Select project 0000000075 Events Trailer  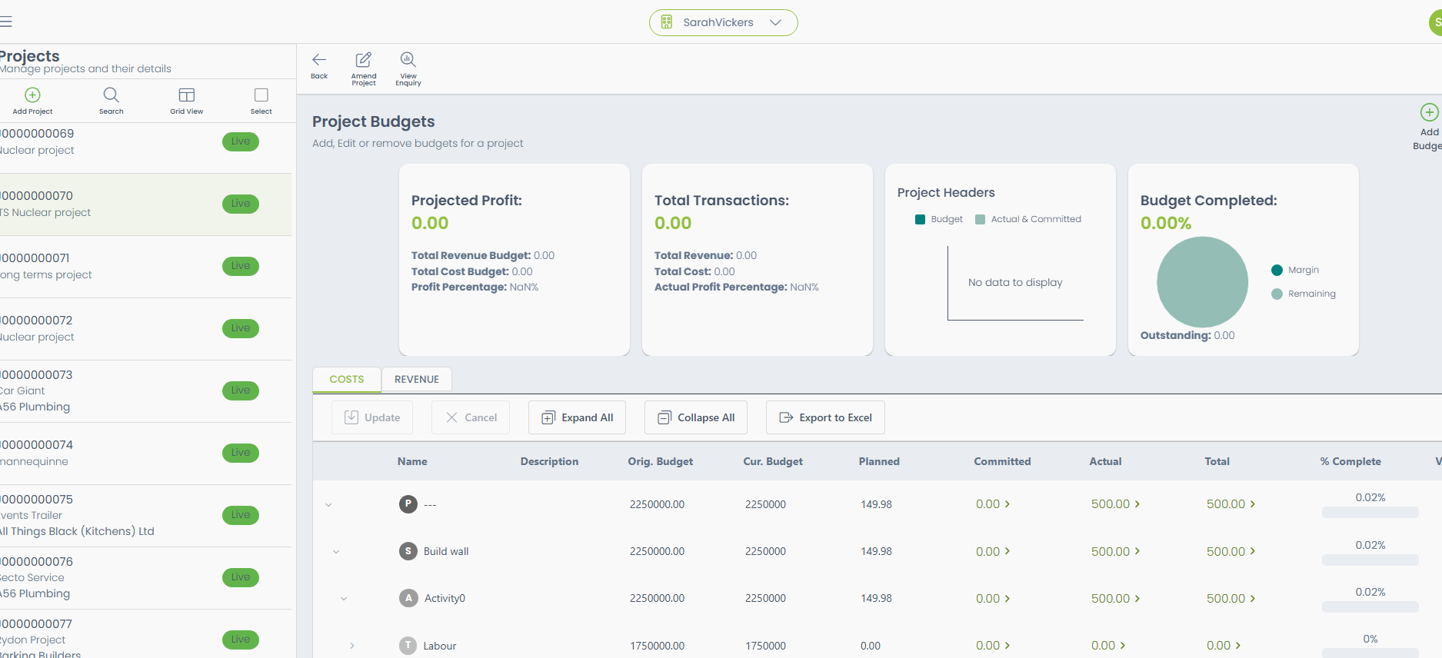(x=145, y=516)
